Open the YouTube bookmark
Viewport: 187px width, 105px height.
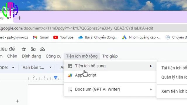pos(63,37)
